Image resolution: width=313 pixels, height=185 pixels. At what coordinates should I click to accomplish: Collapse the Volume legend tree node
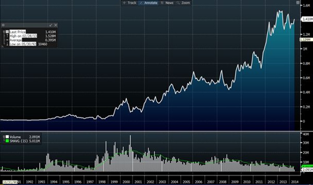pos(4,137)
